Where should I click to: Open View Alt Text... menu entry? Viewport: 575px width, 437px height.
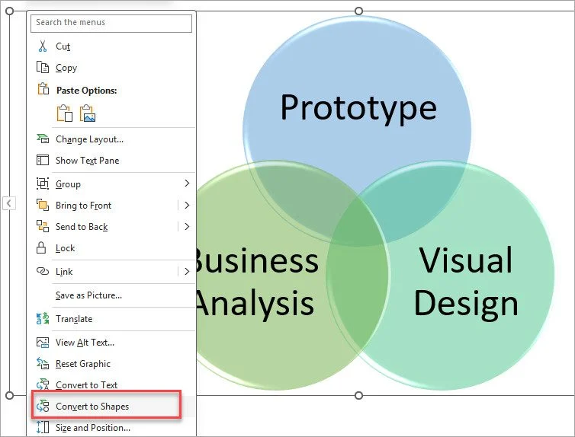pos(111,342)
